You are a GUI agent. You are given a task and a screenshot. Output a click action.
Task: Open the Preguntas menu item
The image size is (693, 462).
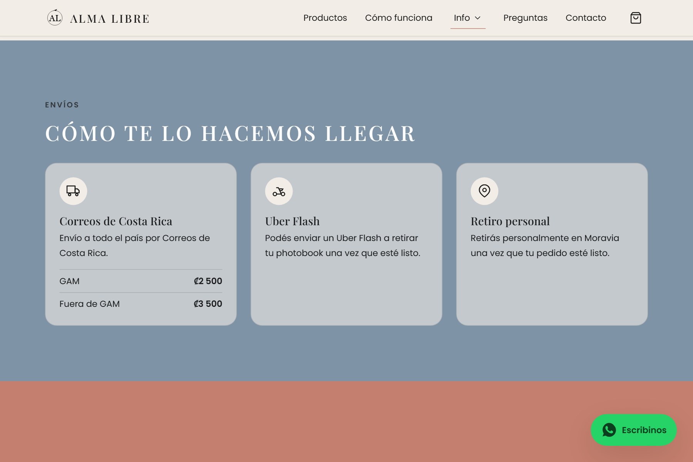click(x=525, y=18)
